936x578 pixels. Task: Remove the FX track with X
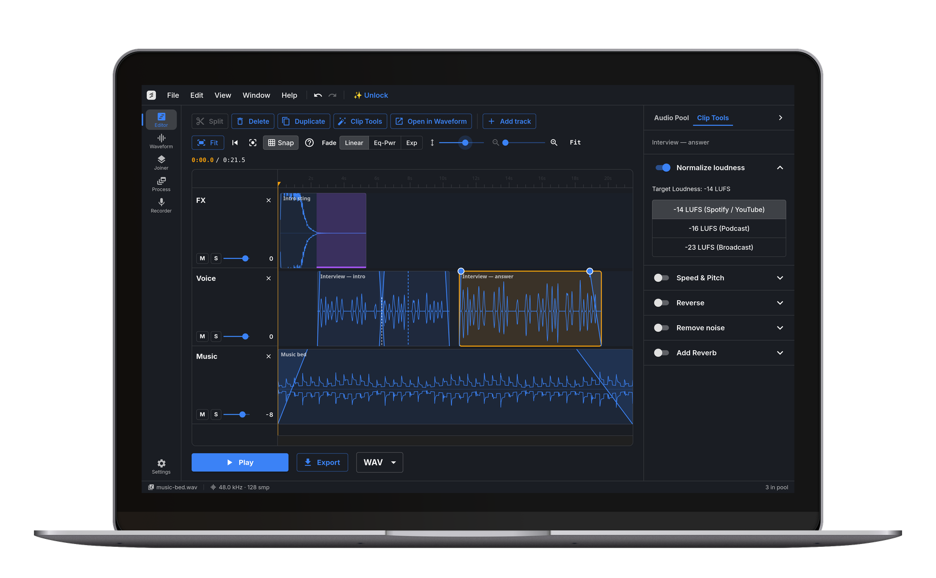click(269, 201)
